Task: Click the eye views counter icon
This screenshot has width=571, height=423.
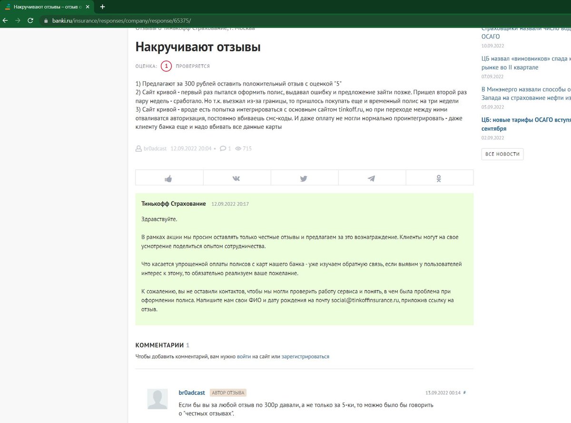Action: 238,149
